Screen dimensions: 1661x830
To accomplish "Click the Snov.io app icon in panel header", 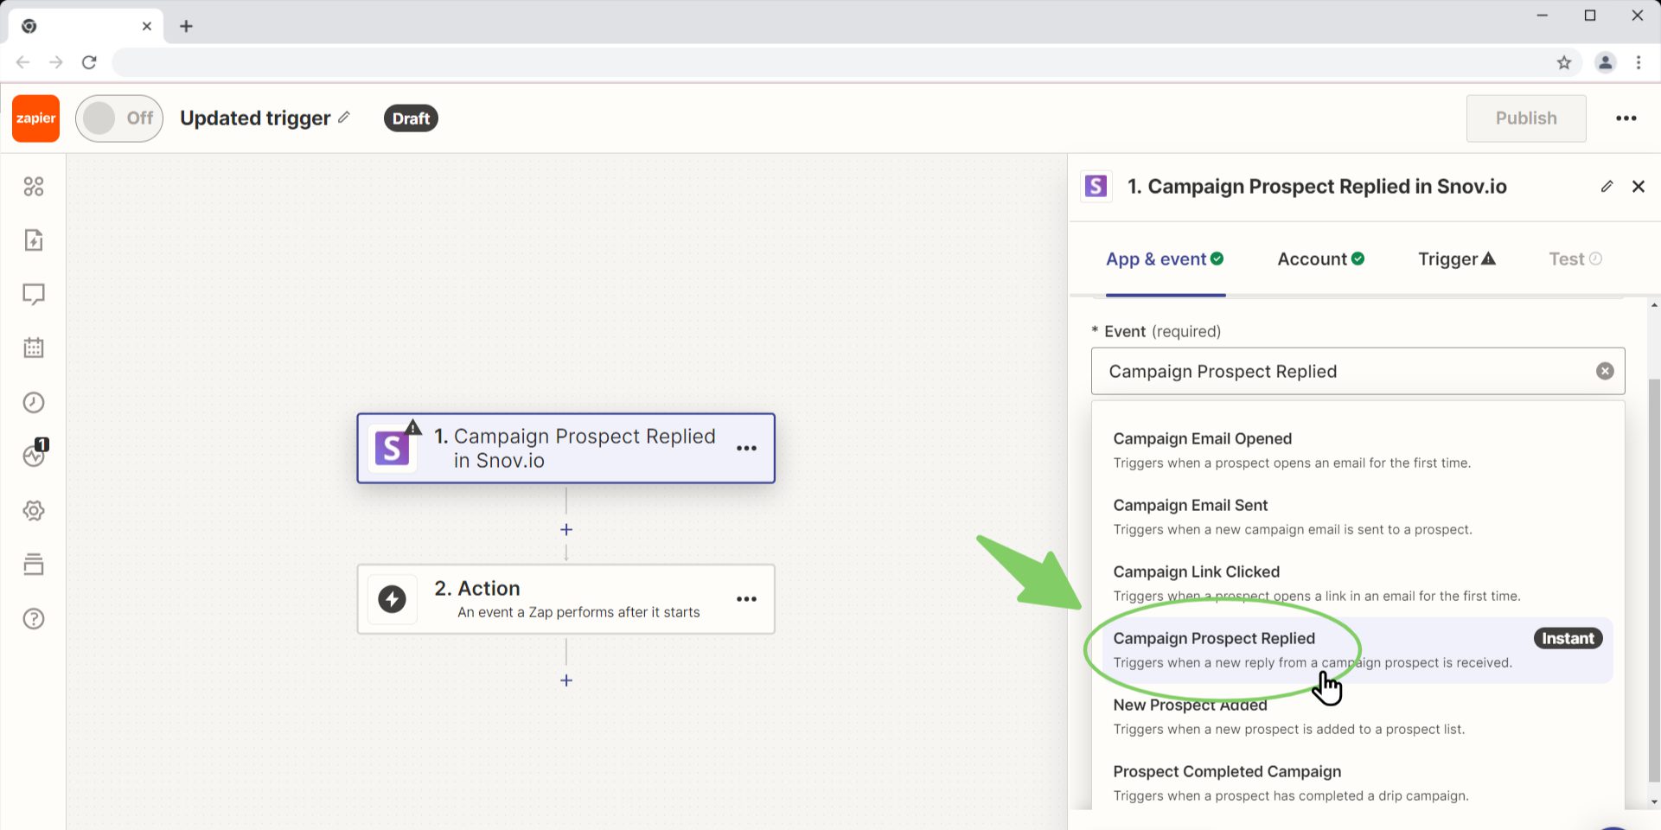I will point(1096,186).
